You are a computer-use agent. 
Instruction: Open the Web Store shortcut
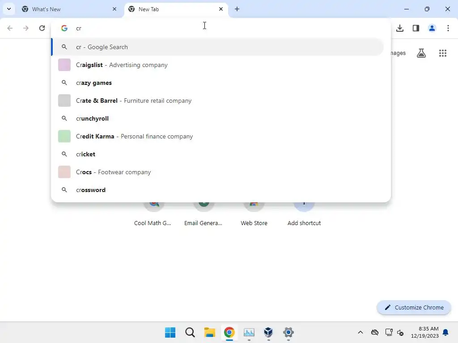tap(254, 214)
